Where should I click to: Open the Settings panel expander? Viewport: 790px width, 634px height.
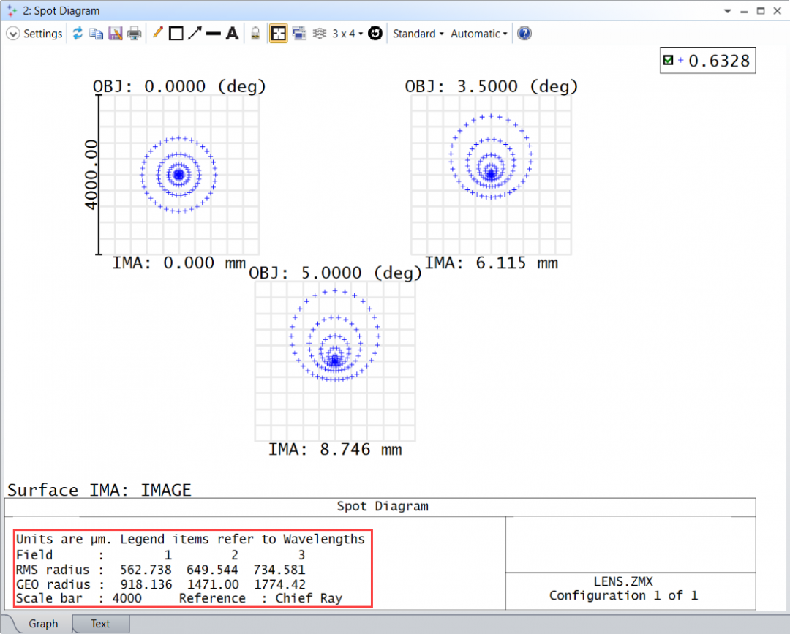[x=12, y=33]
